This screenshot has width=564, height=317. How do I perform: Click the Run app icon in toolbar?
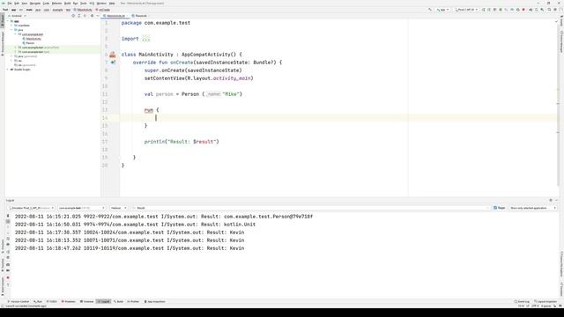[x=484, y=10]
